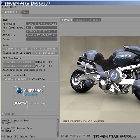Viewport: 140px width, 140px height.
Task: Toggle the Console panel checkbox
Action: click(3, 114)
